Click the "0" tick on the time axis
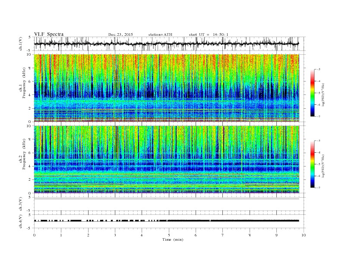 point(34,235)
